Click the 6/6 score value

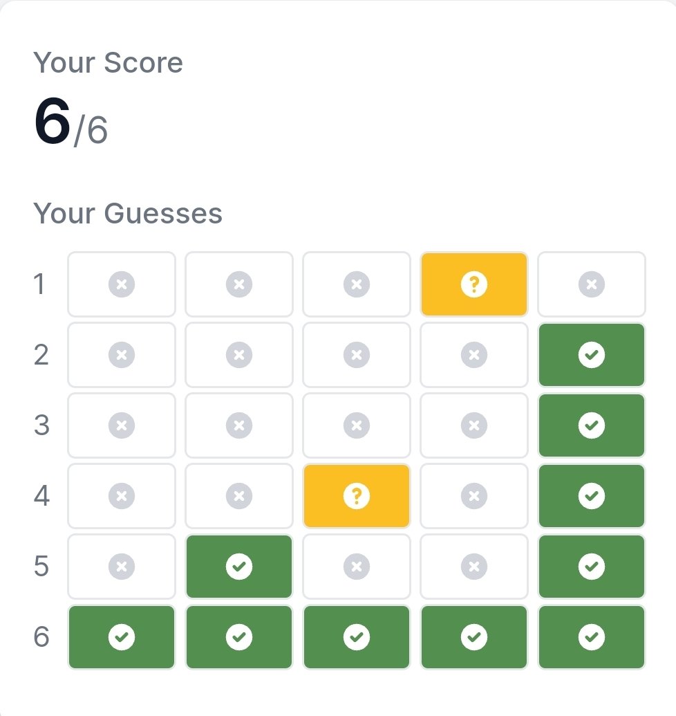click(71, 122)
